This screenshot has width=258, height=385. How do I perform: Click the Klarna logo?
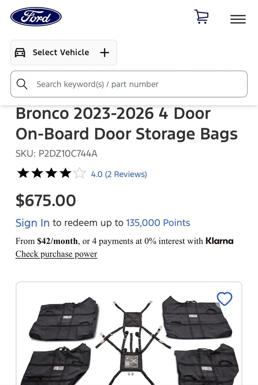(x=219, y=241)
